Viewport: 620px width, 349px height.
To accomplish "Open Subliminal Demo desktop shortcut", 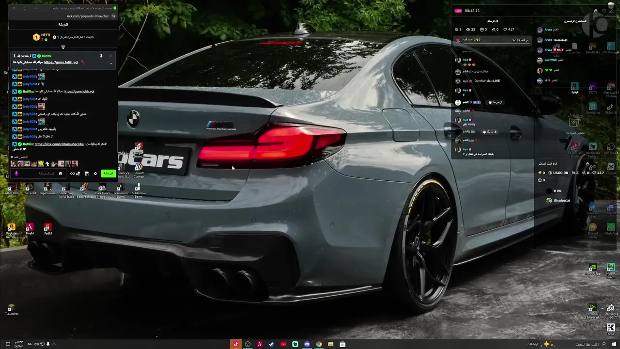I will tap(139, 190).
